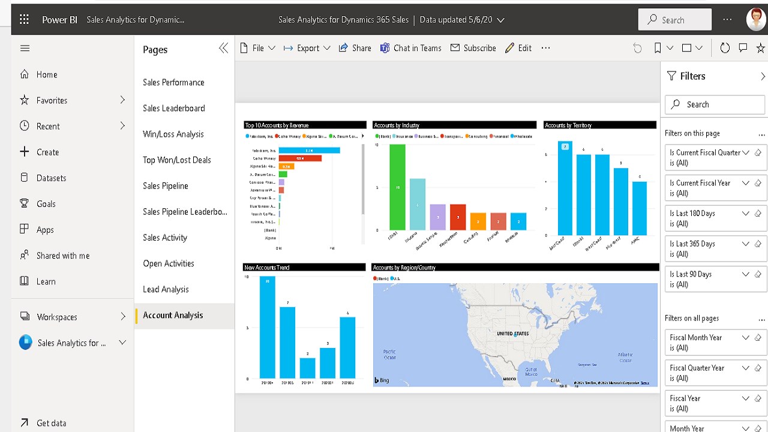This screenshot has width=768, height=432.
Task: Open the Export menu
Action: click(307, 48)
